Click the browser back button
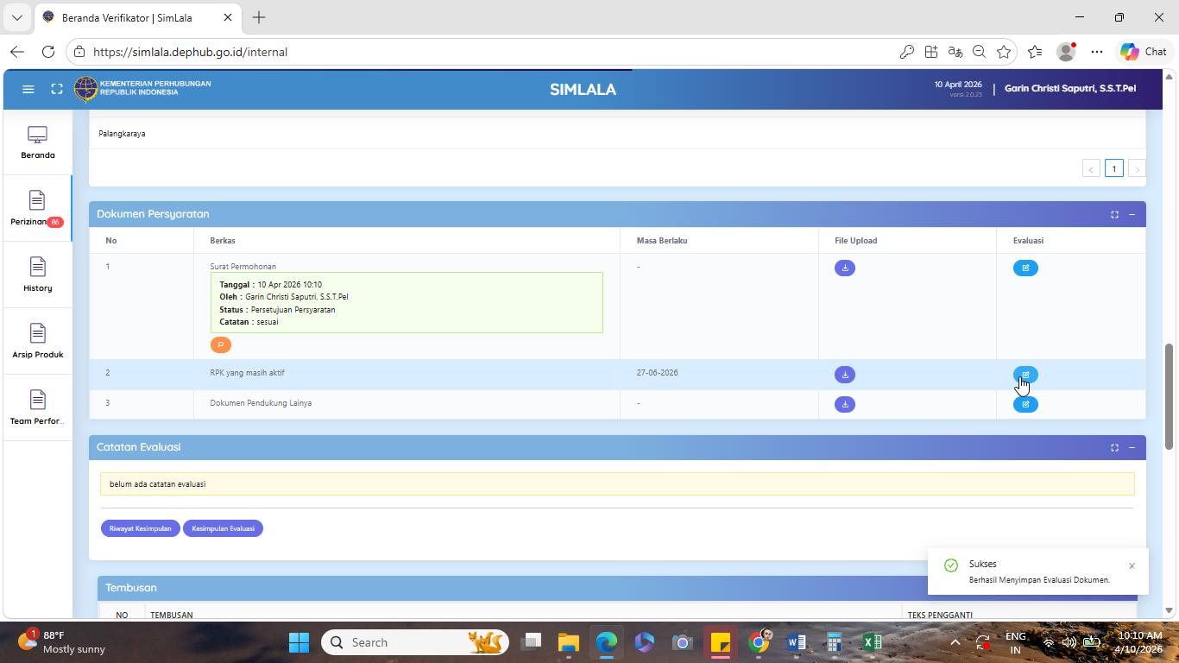 [17, 52]
